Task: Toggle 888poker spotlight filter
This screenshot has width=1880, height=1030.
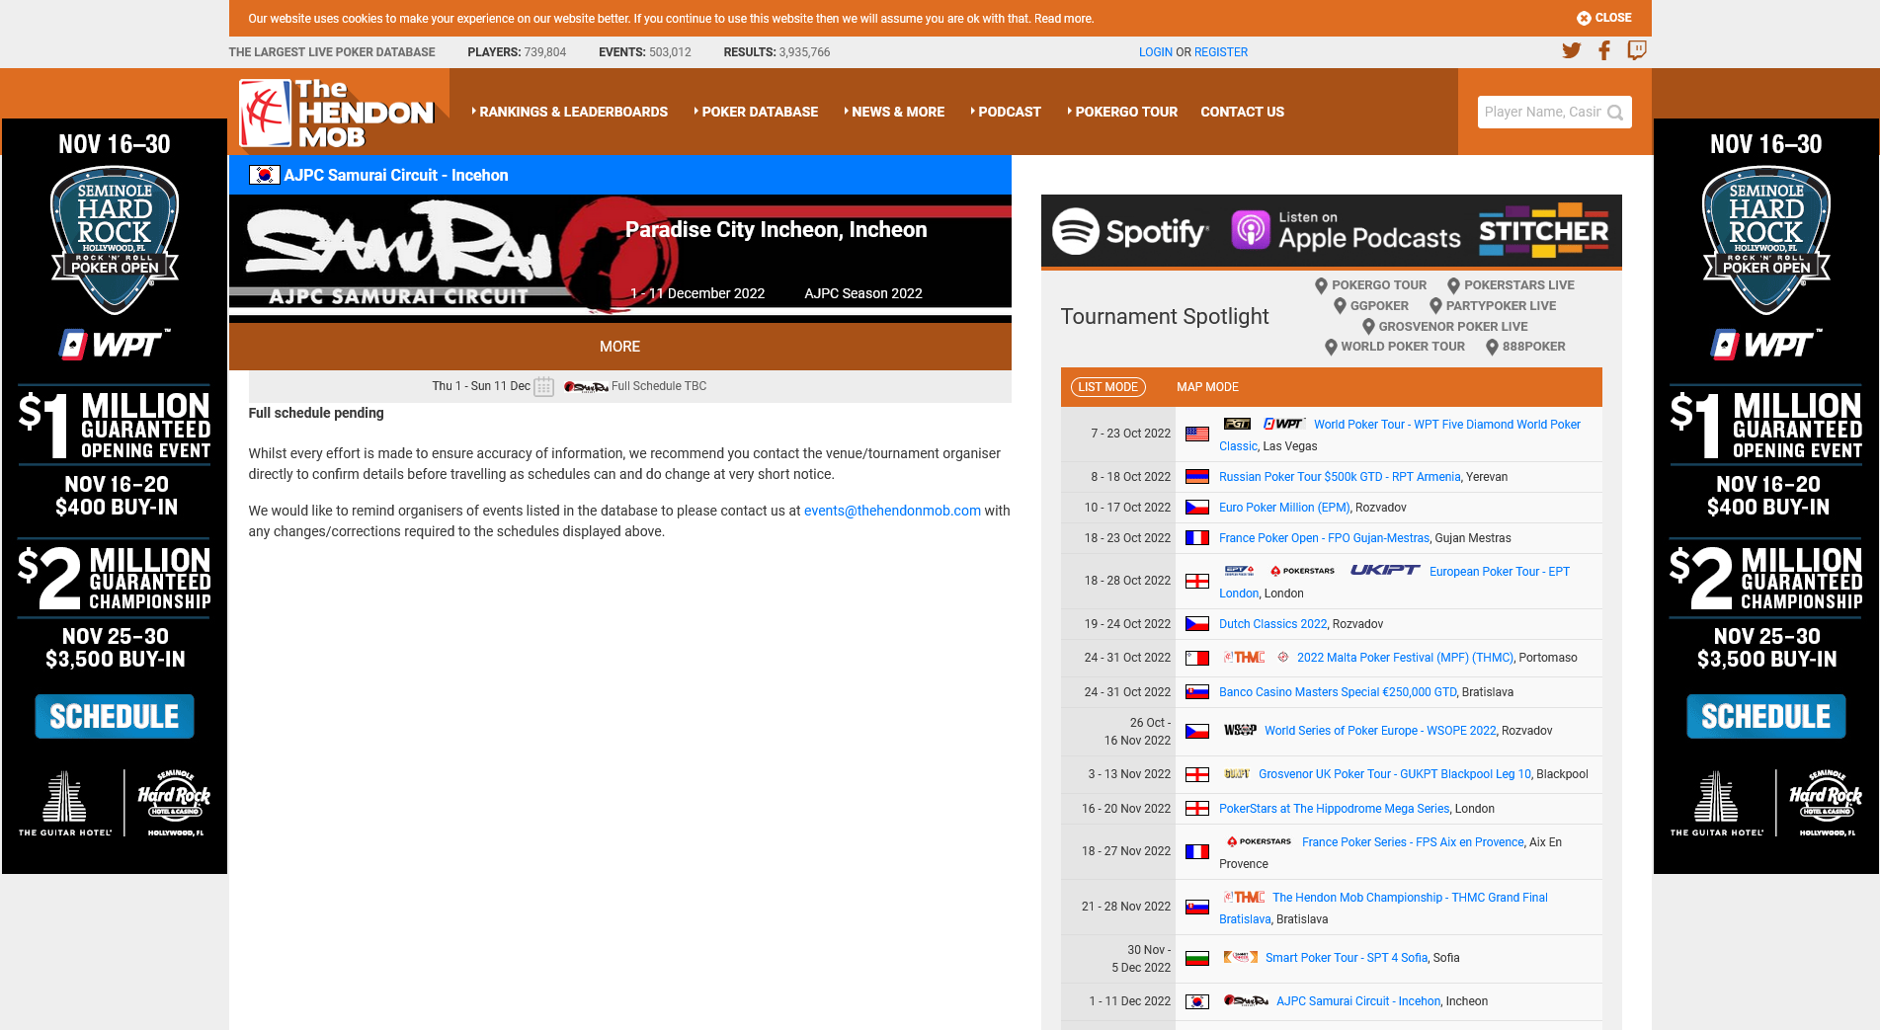Action: (x=1525, y=347)
